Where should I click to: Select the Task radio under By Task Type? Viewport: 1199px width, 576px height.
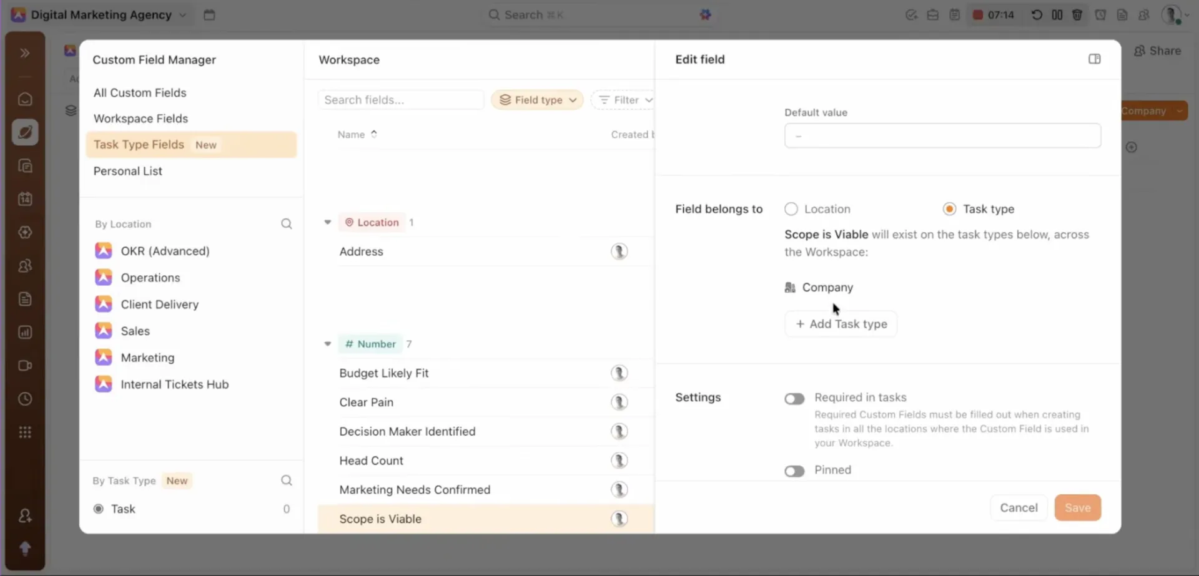pos(98,509)
